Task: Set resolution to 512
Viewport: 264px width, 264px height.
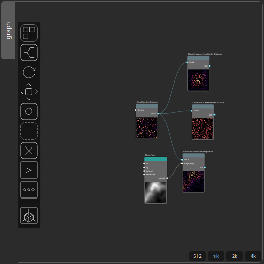Action: pos(197,256)
